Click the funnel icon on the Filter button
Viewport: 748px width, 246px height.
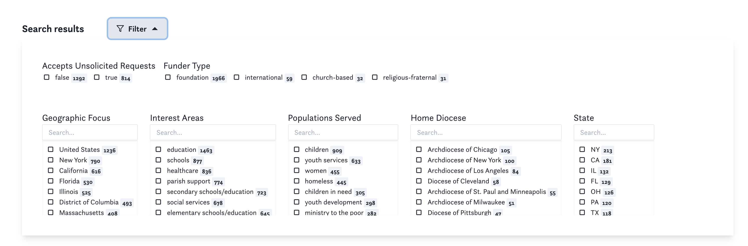121,29
